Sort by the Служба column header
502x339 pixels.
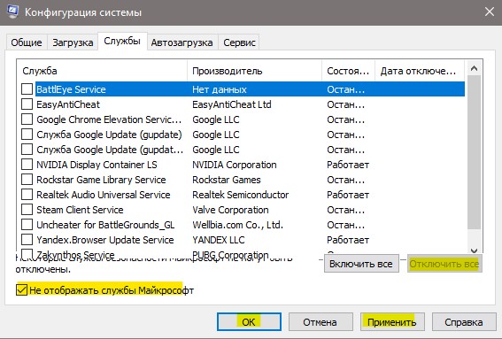[x=102, y=71]
